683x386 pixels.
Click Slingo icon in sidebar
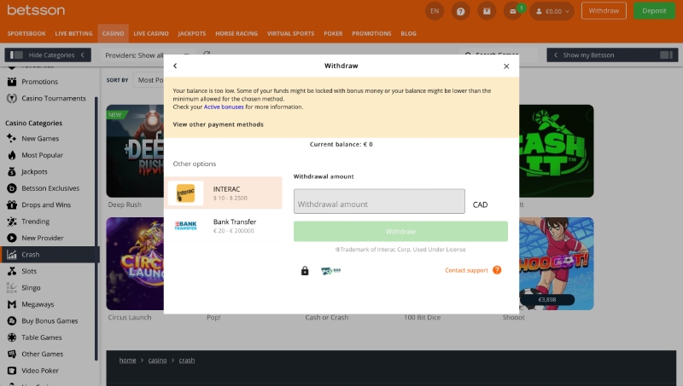12,288
